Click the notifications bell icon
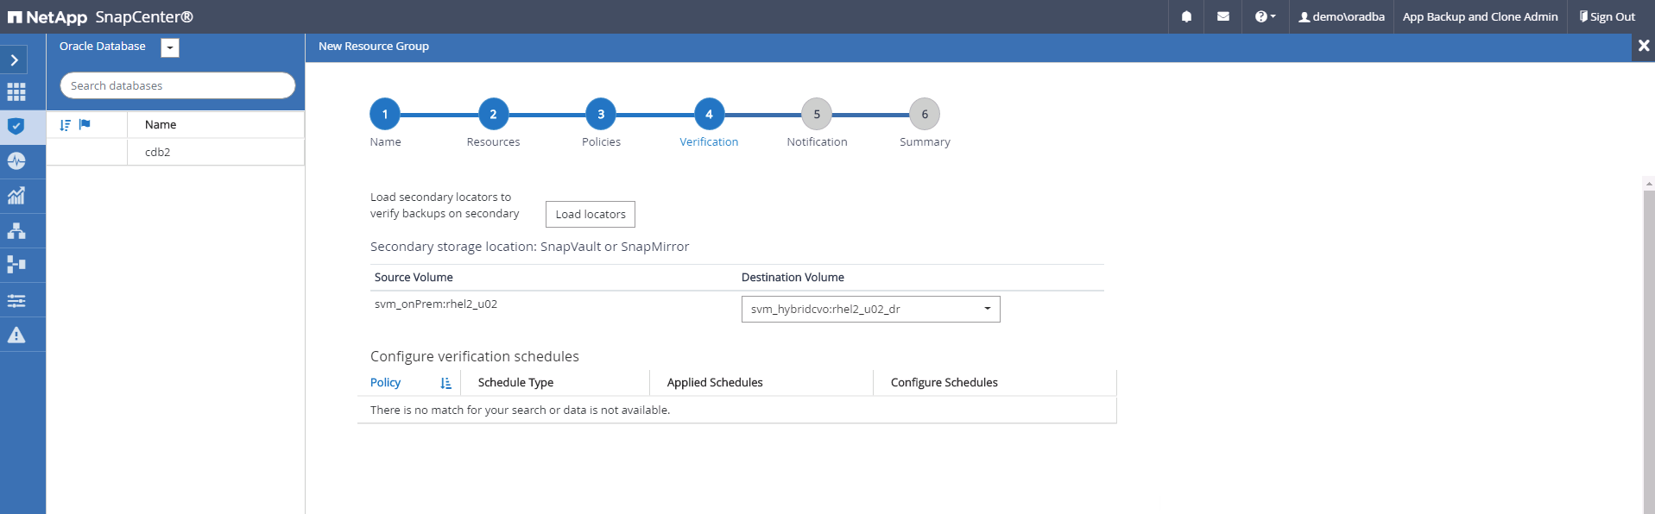This screenshot has height=514, width=1655. tap(1186, 16)
